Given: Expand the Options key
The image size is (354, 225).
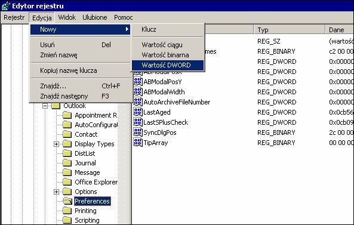Looking at the screenshot, I should [56, 192].
